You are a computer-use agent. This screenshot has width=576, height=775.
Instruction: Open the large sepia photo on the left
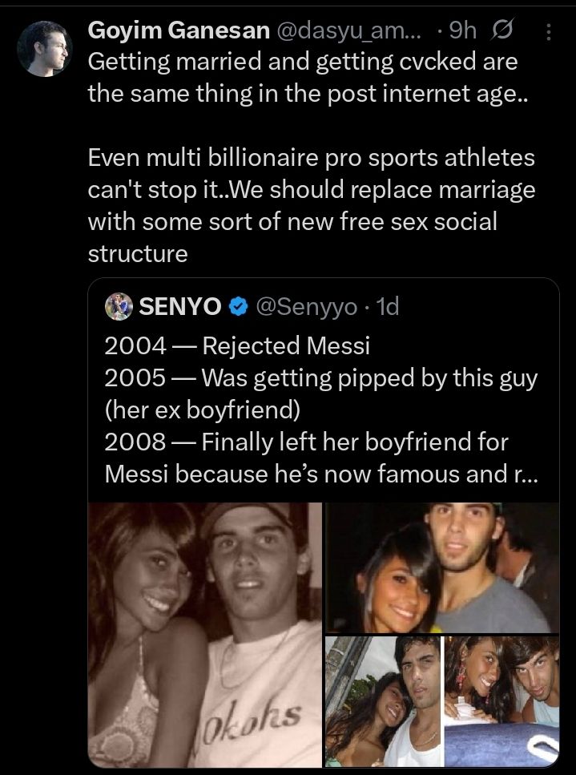tap(205, 632)
